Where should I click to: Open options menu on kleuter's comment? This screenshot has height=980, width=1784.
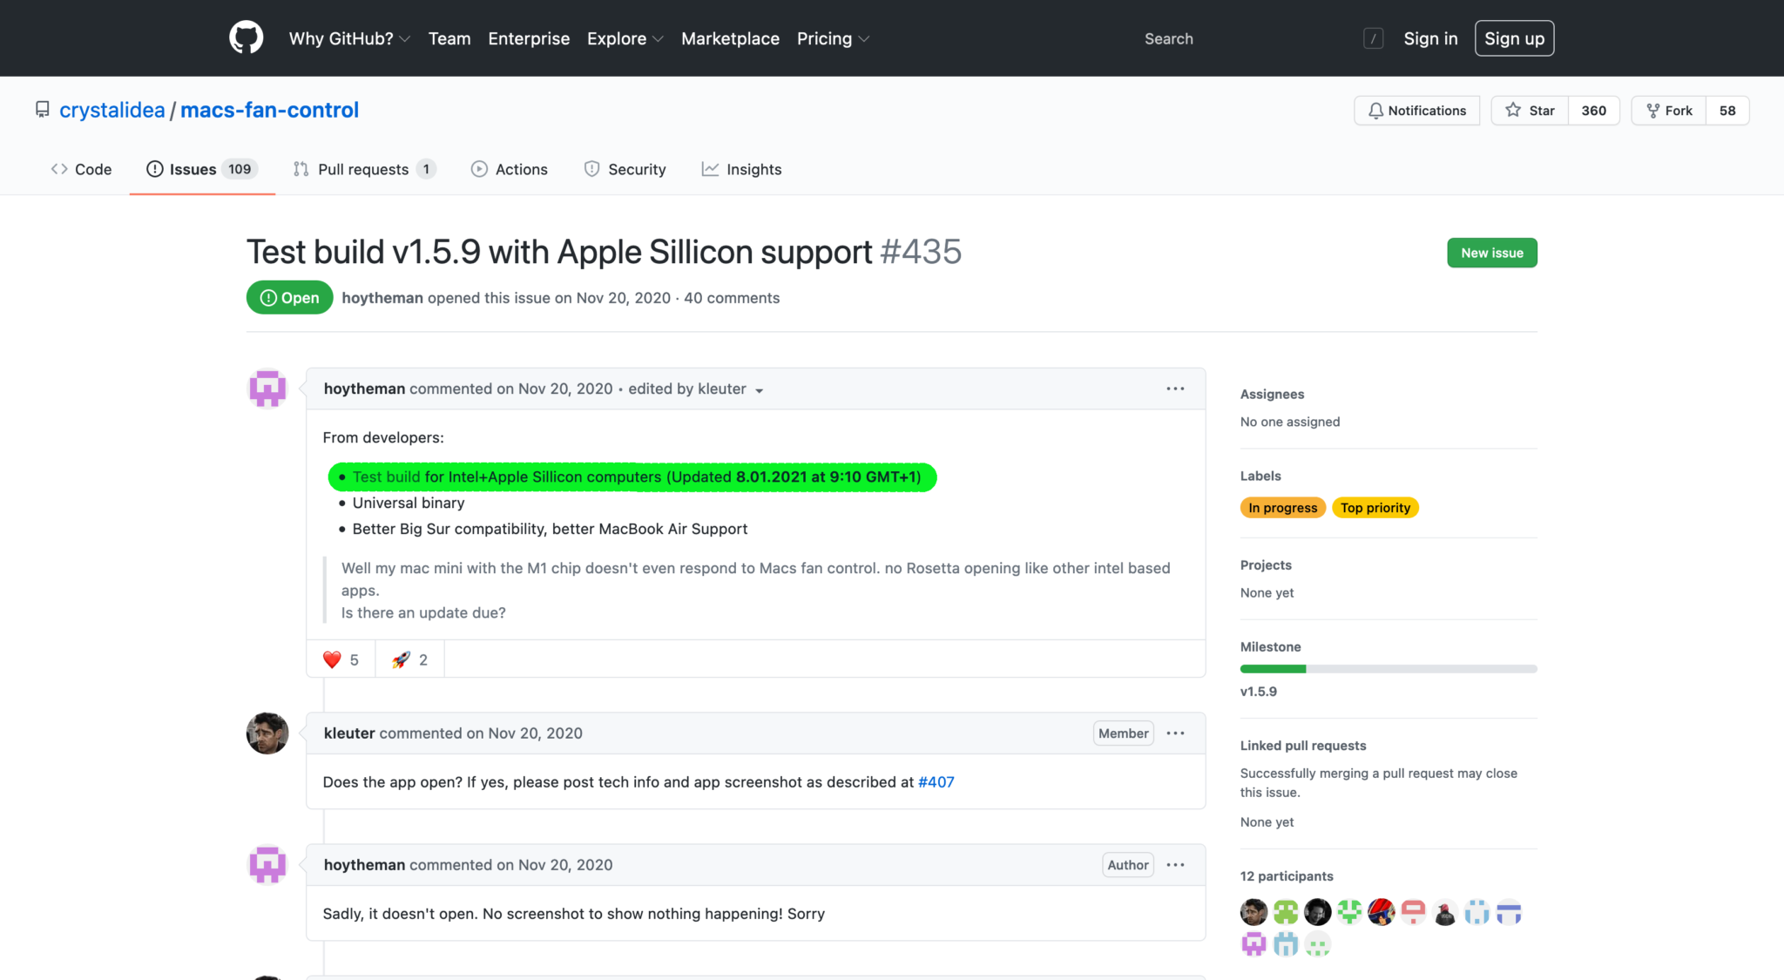point(1175,733)
